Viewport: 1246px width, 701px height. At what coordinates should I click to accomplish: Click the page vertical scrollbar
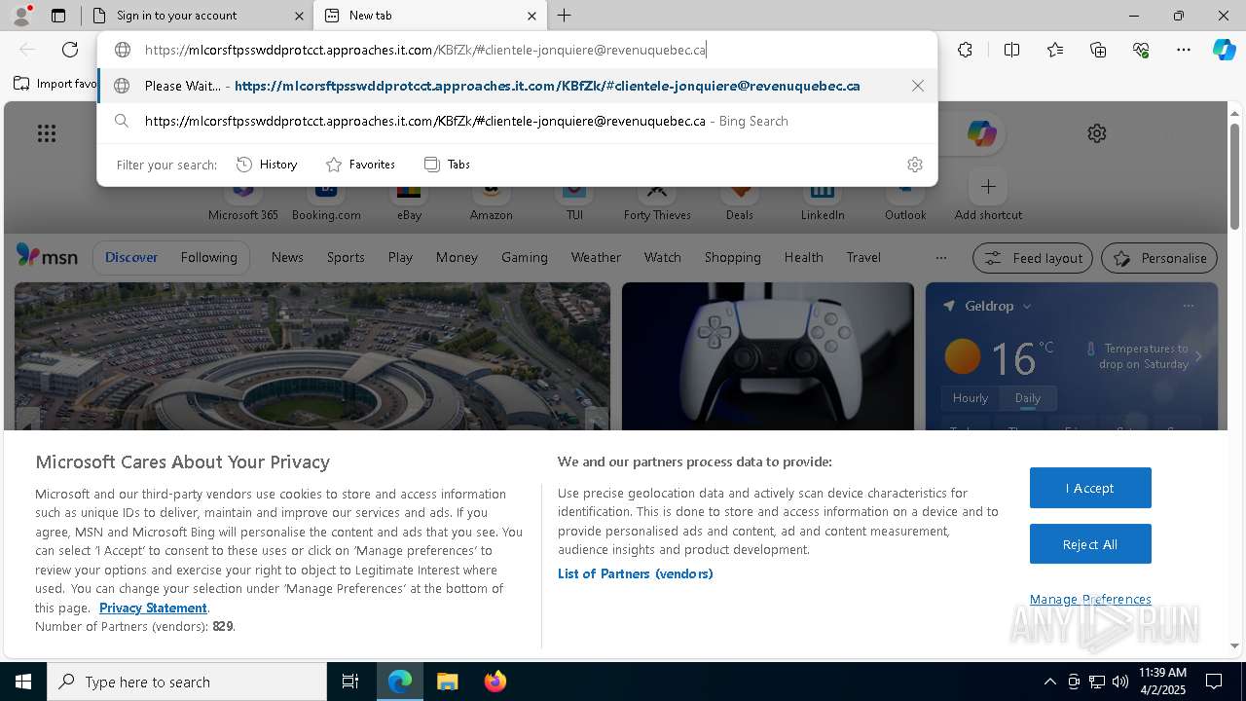(x=1234, y=175)
